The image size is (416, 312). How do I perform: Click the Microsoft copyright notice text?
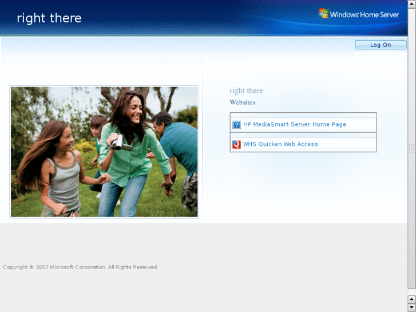pos(80,267)
